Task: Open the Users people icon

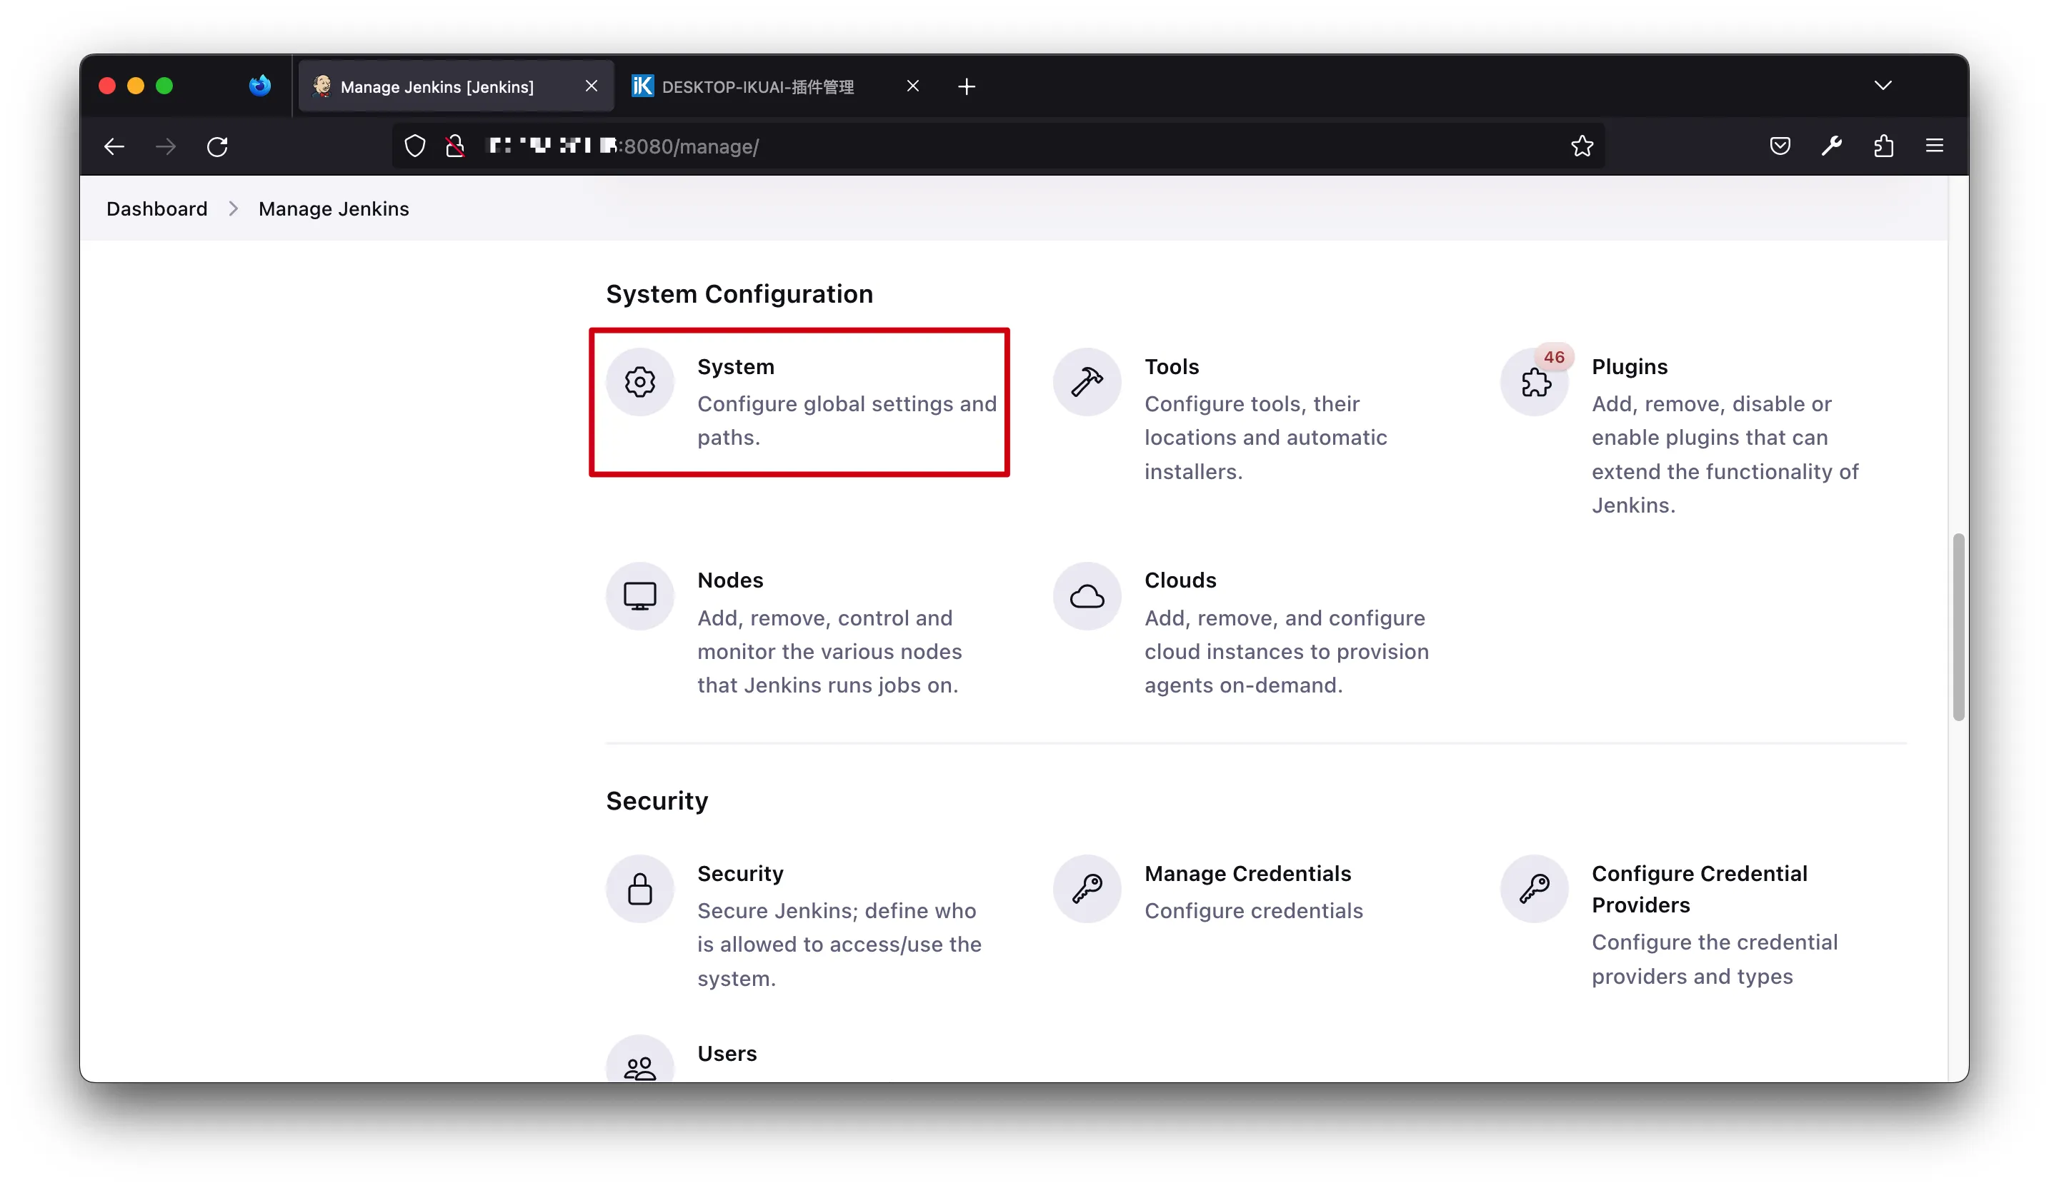Action: tap(640, 1066)
